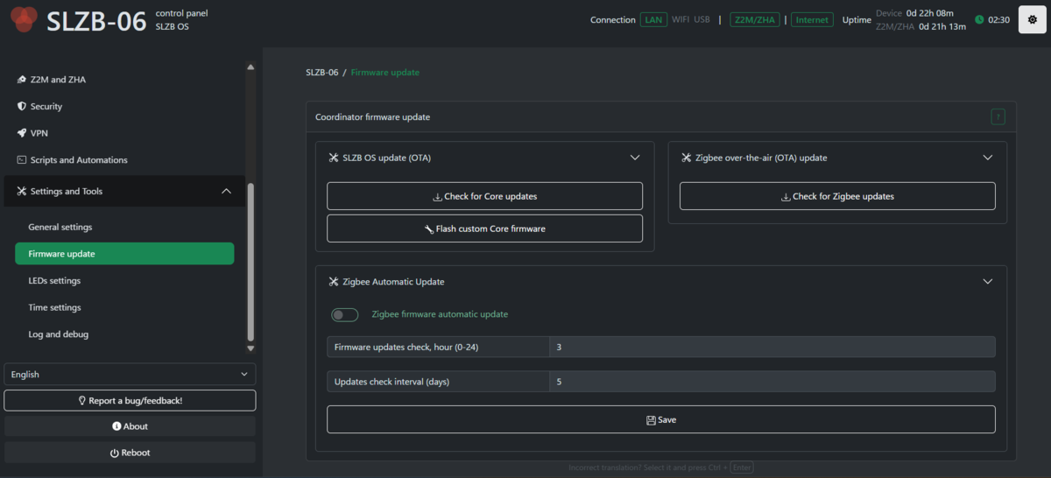Image resolution: width=1051 pixels, height=478 pixels.
Task: Open the About button
Action: click(x=130, y=426)
